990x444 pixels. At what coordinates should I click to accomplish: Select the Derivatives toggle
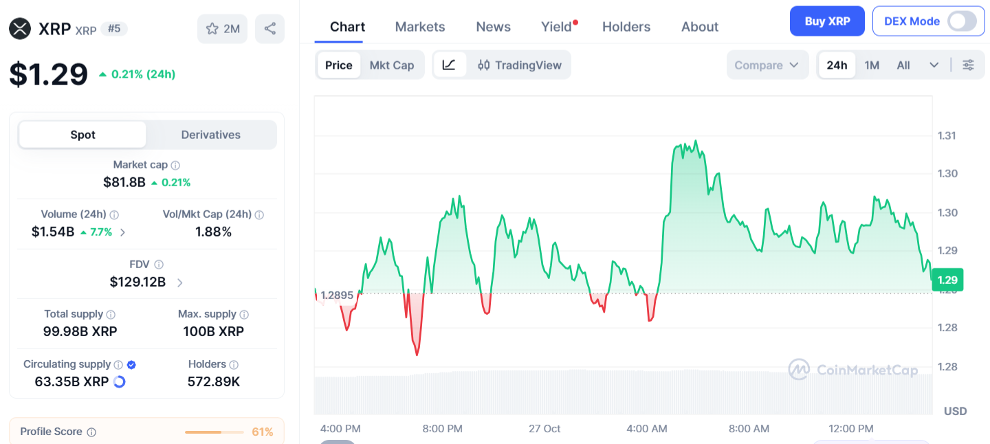coord(211,135)
